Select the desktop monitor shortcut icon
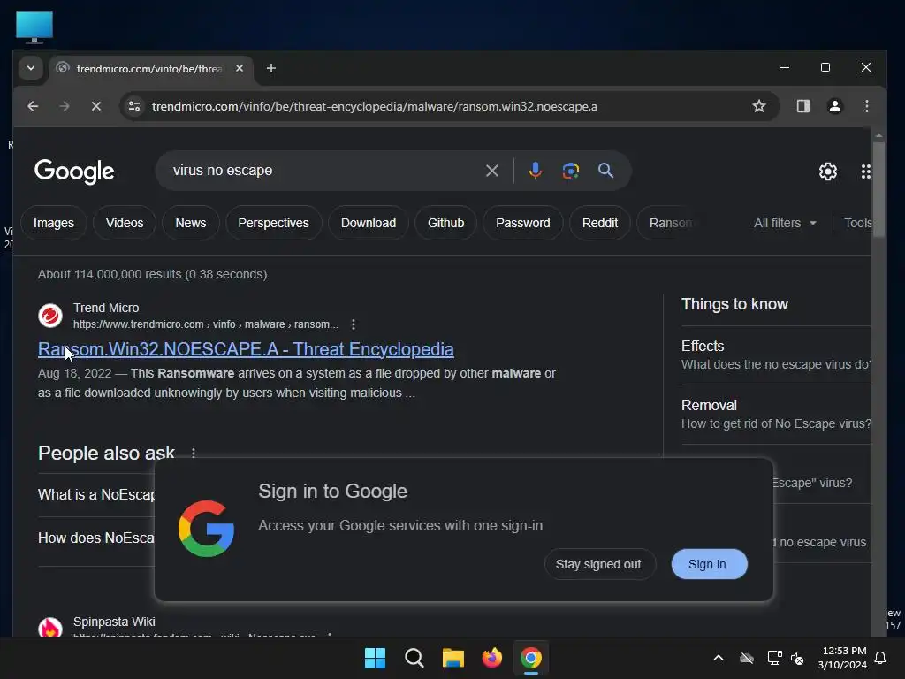This screenshot has height=679, width=905. tap(34, 27)
